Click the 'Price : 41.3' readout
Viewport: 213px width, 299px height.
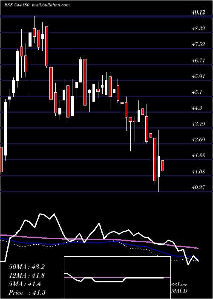coord(27,293)
